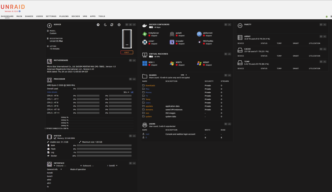
Task: Click the Hide details link
Action: tap(52, 92)
